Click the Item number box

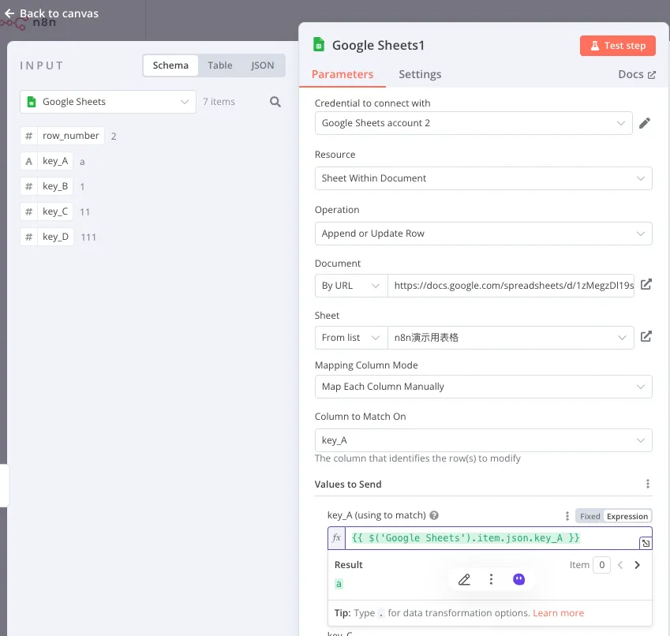(601, 565)
